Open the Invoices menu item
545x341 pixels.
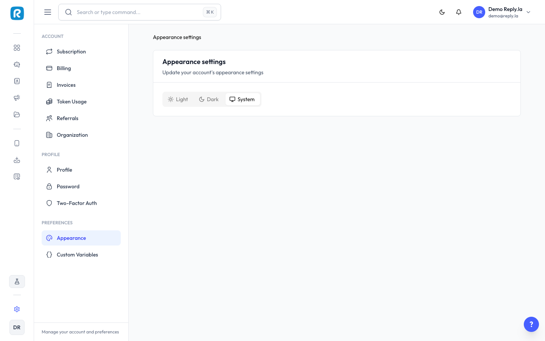pyautogui.click(x=81, y=85)
